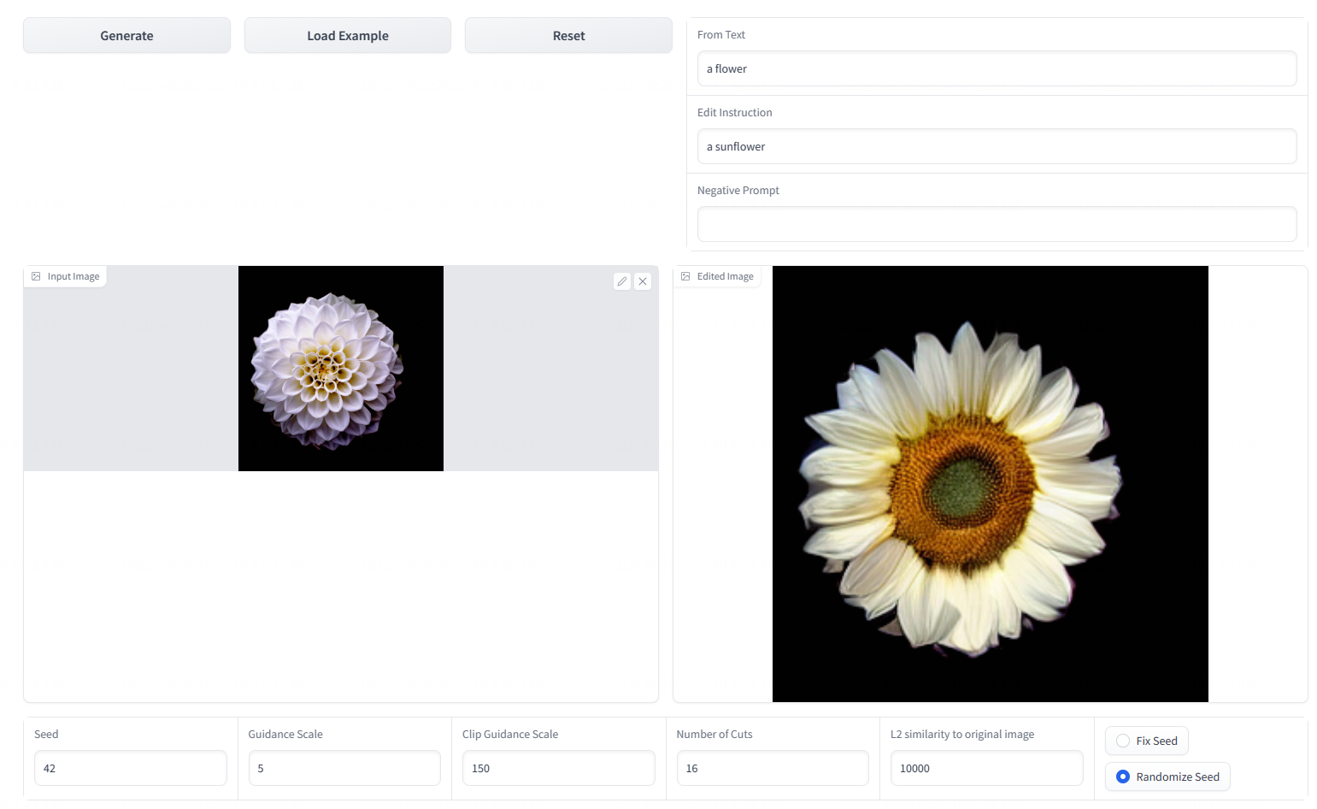Click into the Negative Prompt field
Viewport: 1317px width, 809px height.
coord(997,224)
